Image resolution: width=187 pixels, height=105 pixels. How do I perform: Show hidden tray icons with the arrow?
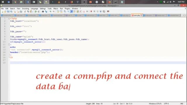pyautogui.click(x=157, y=2)
